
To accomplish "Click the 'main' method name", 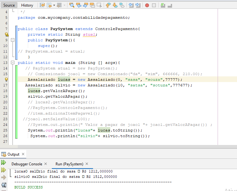I will coord(70,63).
